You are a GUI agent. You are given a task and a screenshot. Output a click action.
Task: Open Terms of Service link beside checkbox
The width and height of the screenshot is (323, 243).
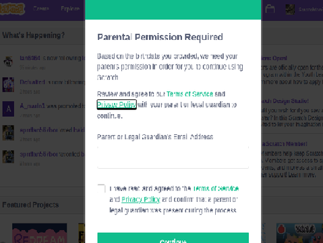[x=216, y=188]
